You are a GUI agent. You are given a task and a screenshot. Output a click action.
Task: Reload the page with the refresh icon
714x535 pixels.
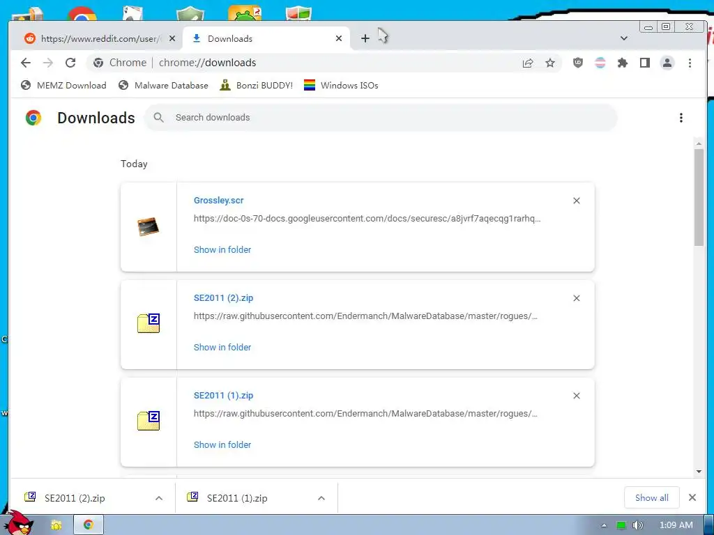pos(70,63)
